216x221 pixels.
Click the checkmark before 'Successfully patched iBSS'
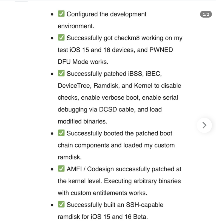pyautogui.click(x=61, y=73)
